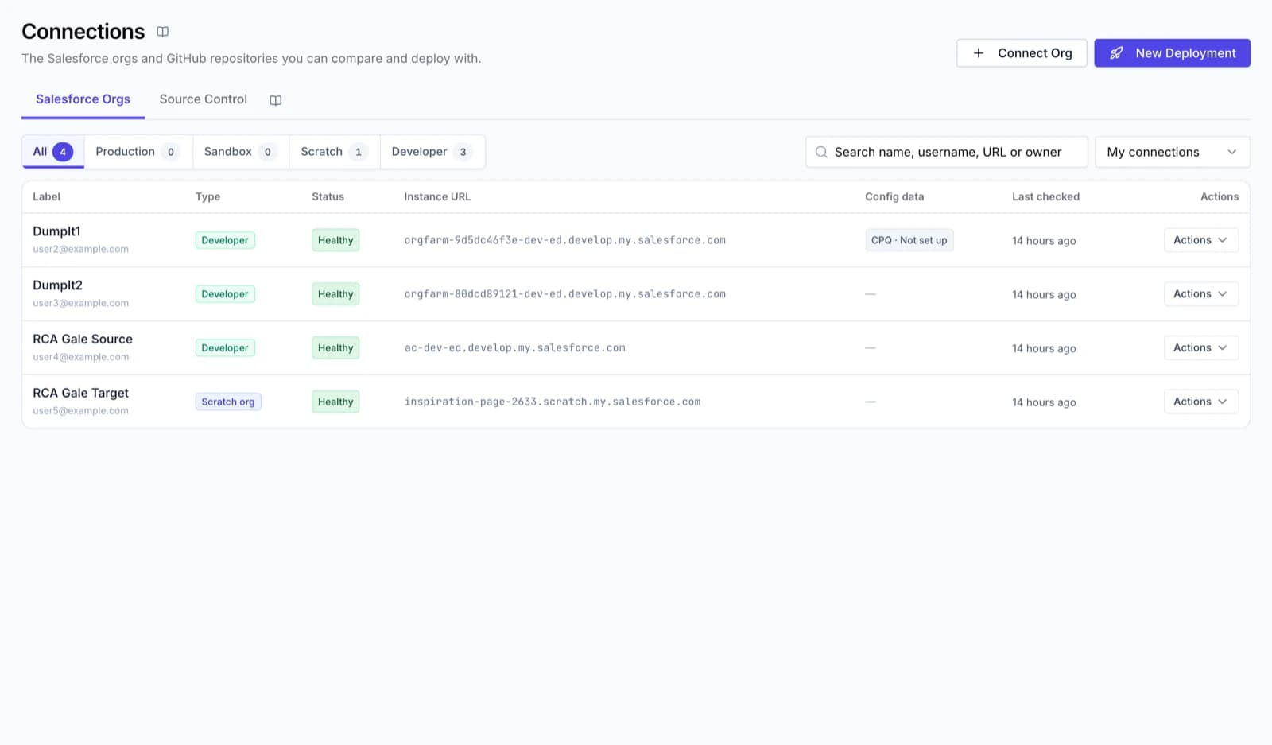Switch to the Salesforce Orgs tab

83,99
